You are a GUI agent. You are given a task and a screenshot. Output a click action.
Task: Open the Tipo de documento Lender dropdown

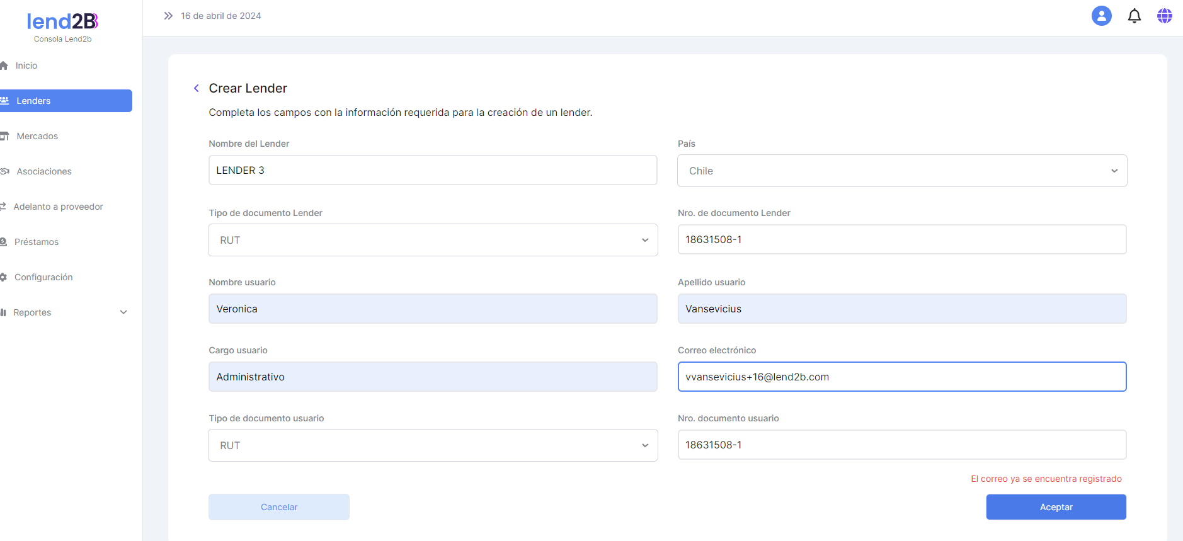point(433,240)
